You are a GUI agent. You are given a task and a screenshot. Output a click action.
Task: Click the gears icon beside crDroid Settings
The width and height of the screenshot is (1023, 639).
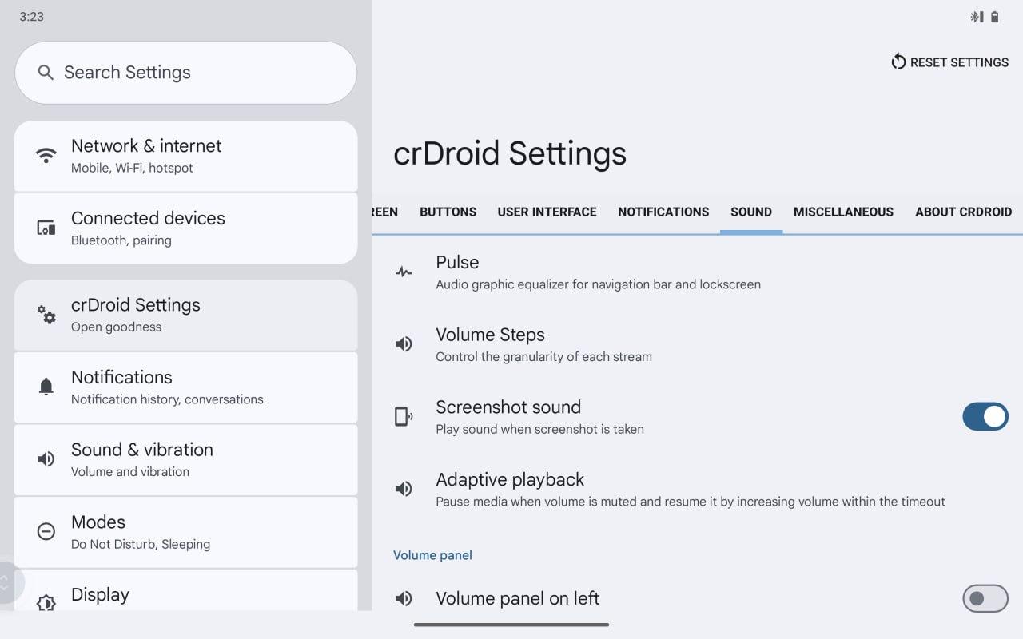[46, 315]
